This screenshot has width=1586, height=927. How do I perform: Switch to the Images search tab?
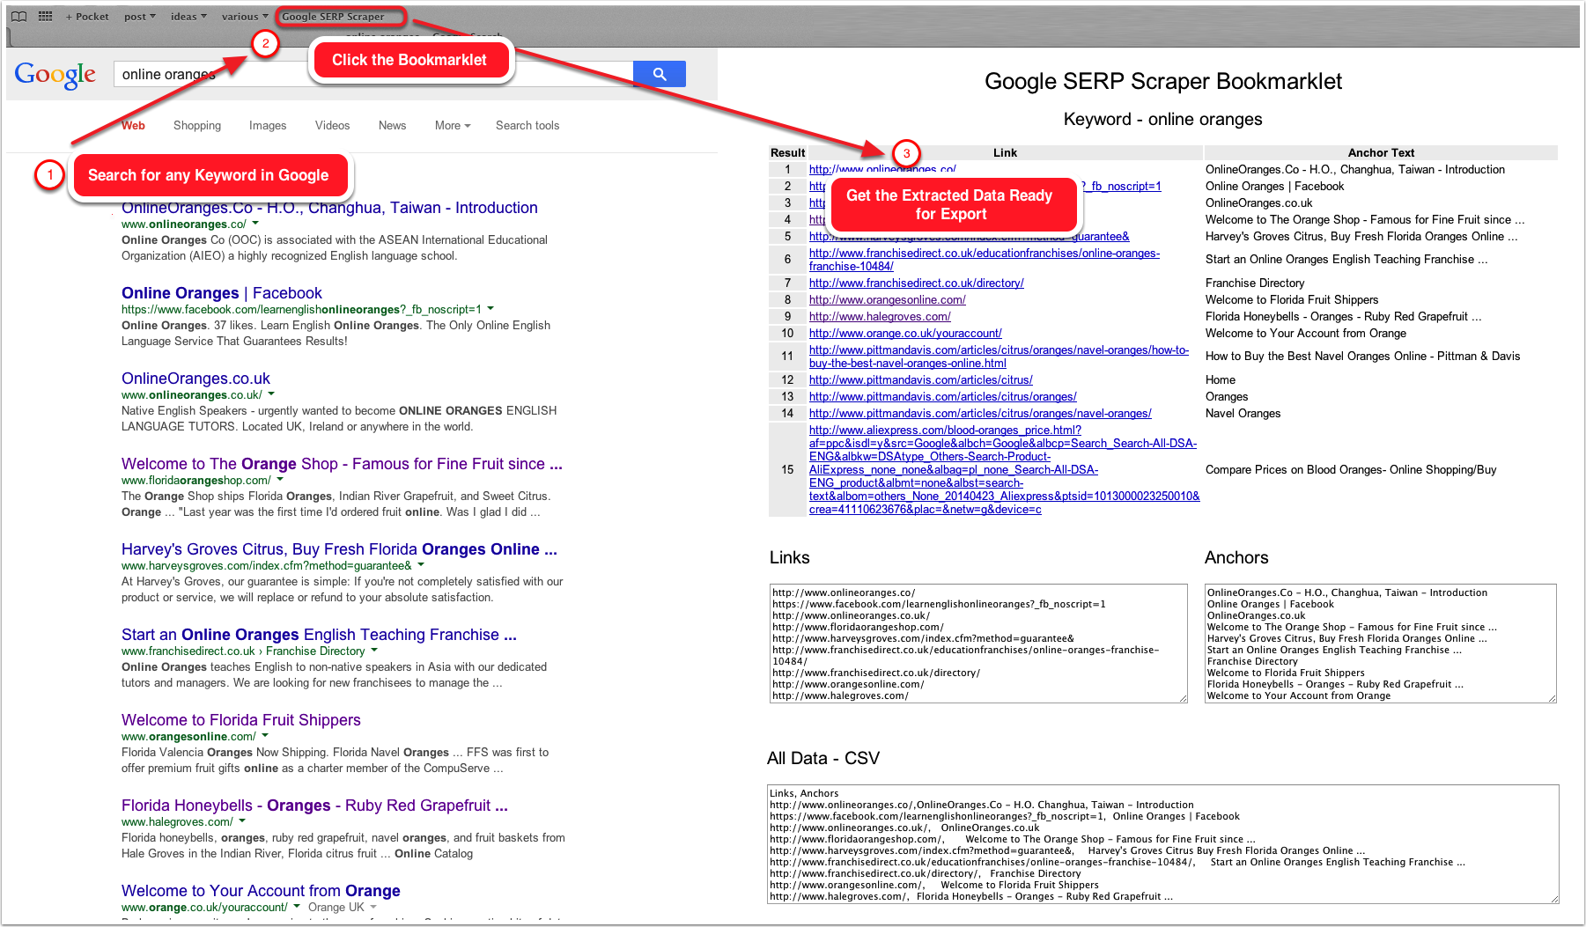point(268,125)
